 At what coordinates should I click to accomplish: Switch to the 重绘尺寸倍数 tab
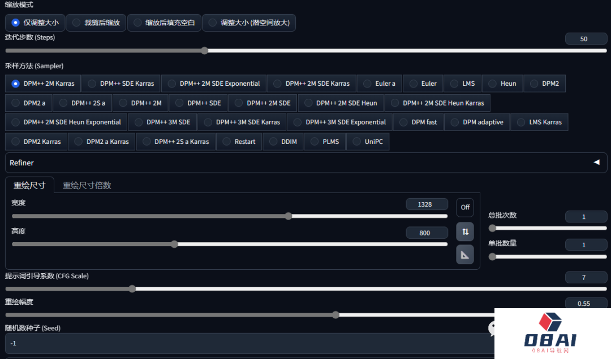(87, 185)
